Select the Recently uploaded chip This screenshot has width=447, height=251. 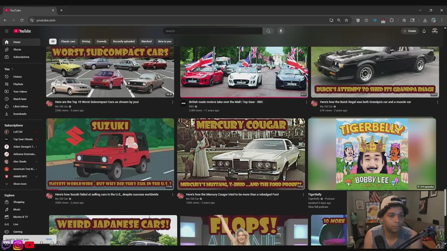[x=124, y=41]
